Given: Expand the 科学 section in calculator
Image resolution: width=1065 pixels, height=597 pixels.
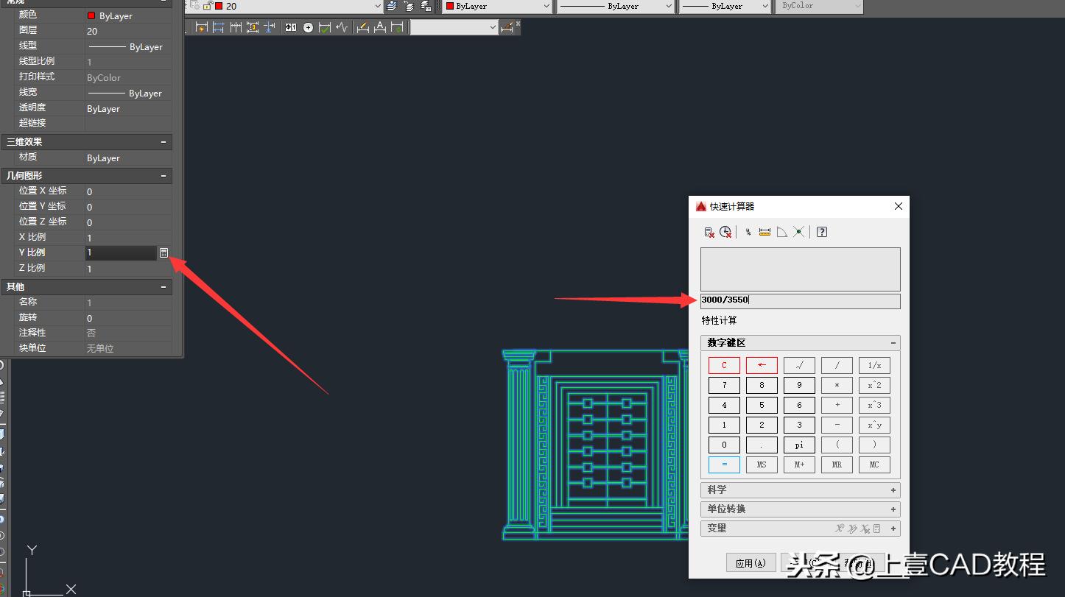Looking at the screenshot, I should coord(893,490).
